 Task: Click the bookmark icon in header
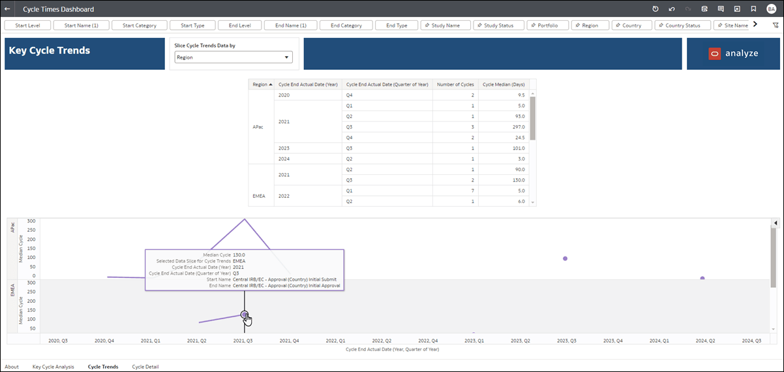click(753, 9)
